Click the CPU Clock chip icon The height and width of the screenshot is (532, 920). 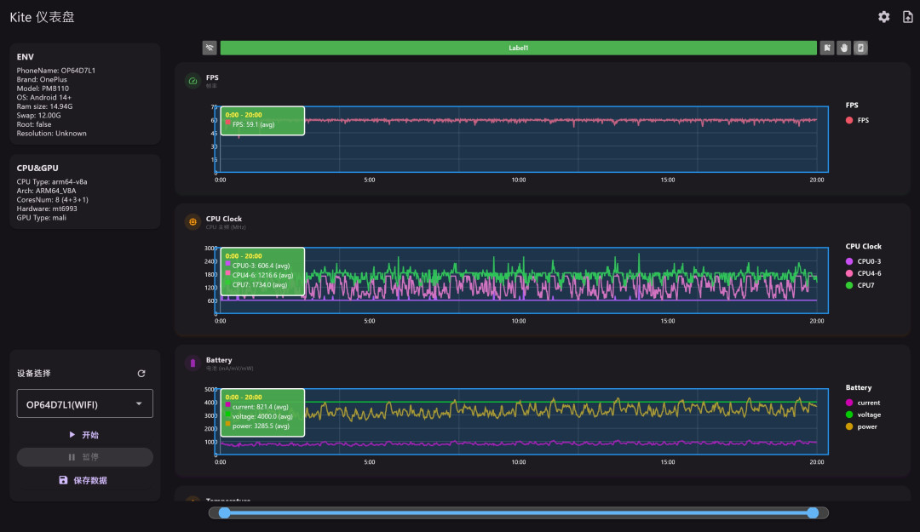pyautogui.click(x=193, y=222)
